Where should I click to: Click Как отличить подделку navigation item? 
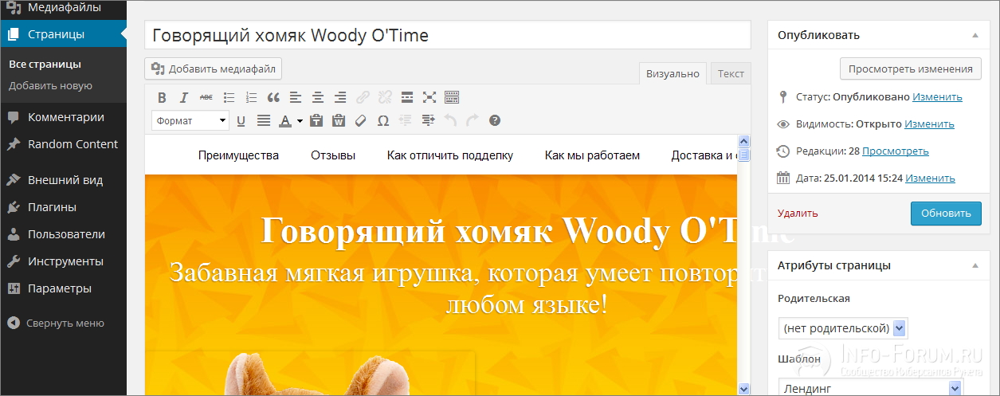tap(450, 155)
